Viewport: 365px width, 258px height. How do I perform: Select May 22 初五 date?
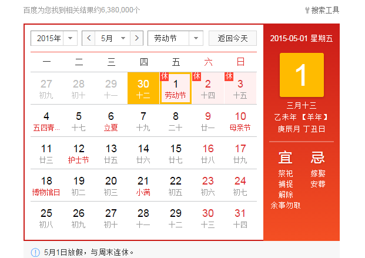[176, 185]
